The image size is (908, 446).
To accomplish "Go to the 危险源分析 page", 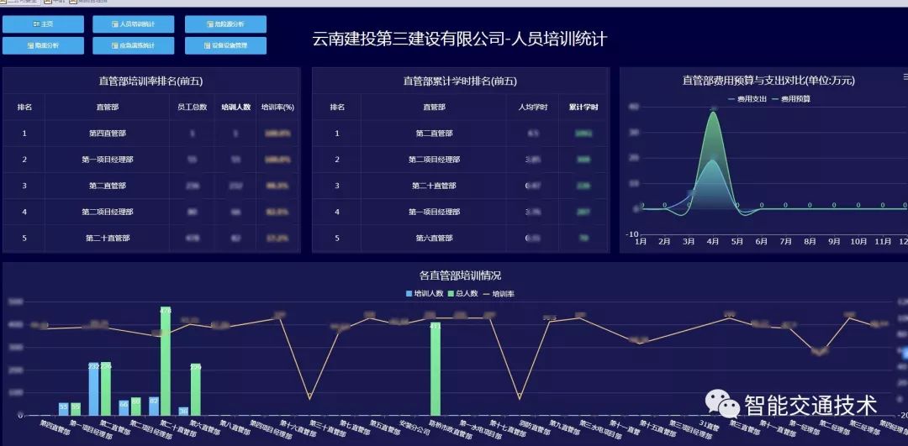I will (226, 24).
